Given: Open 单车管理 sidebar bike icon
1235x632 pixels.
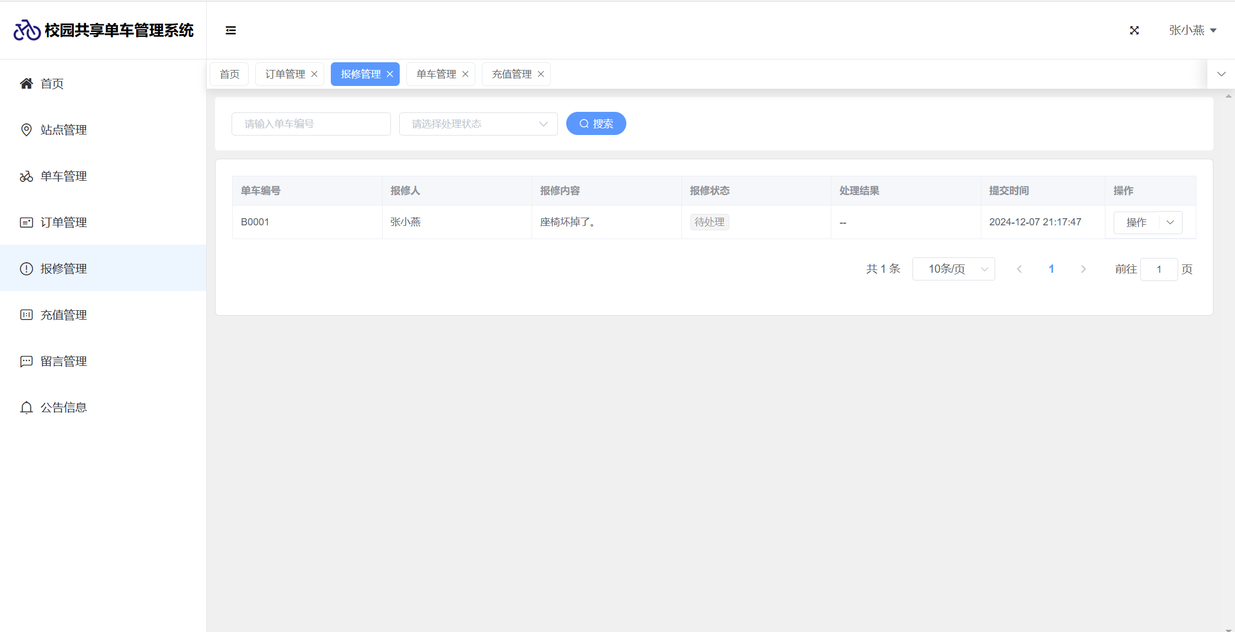Looking at the screenshot, I should click(26, 176).
